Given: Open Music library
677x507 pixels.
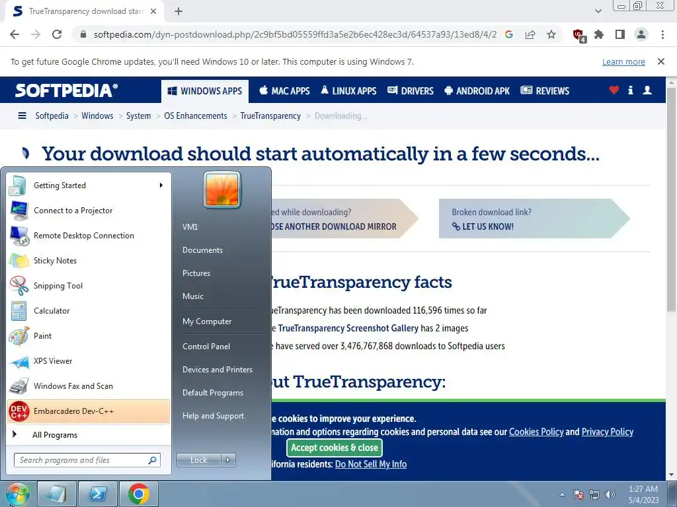Looking at the screenshot, I should 193,296.
